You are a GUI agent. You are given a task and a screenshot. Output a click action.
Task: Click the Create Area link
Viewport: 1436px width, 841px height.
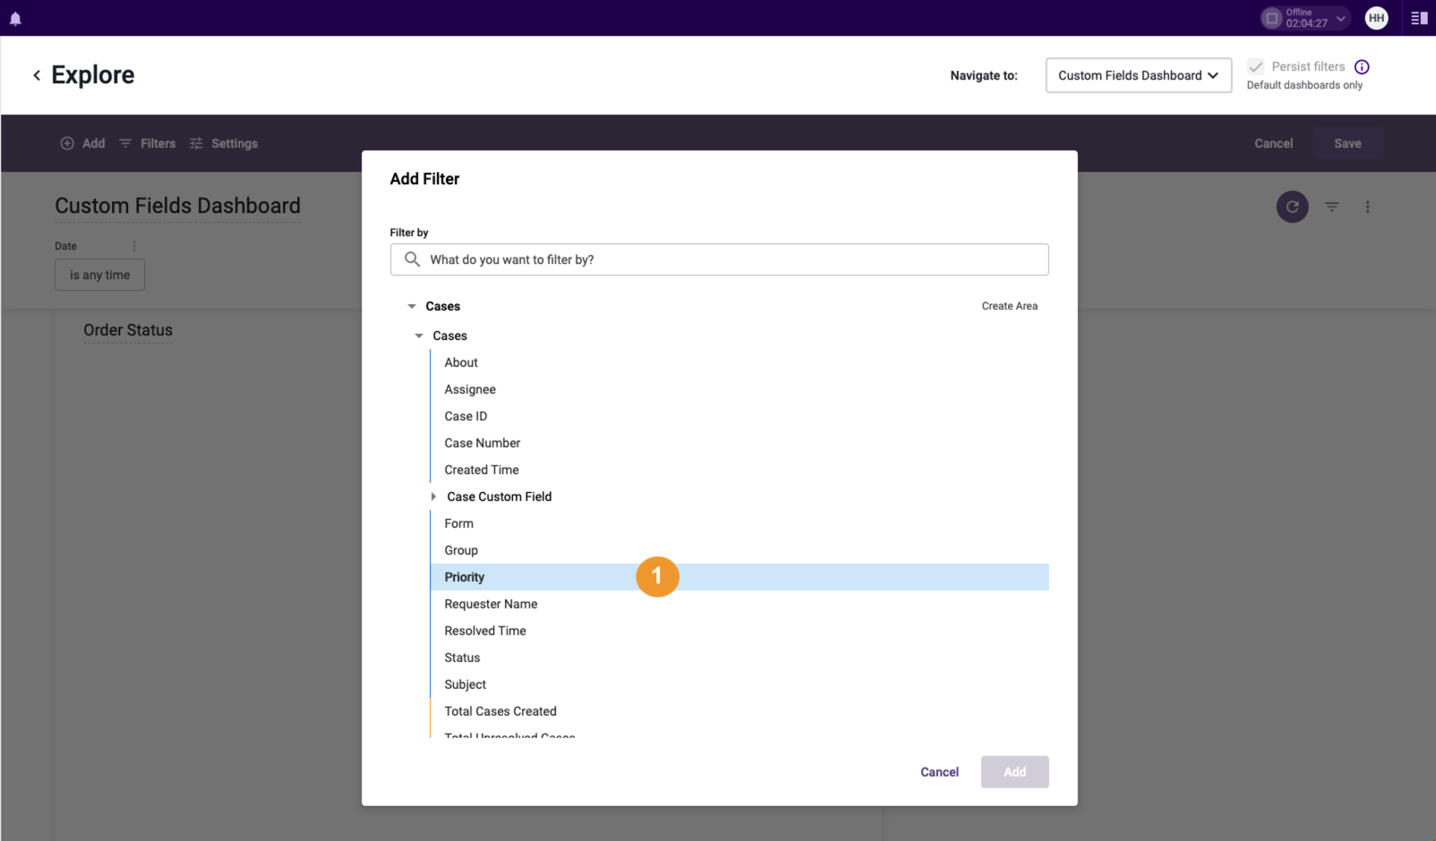point(1009,306)
